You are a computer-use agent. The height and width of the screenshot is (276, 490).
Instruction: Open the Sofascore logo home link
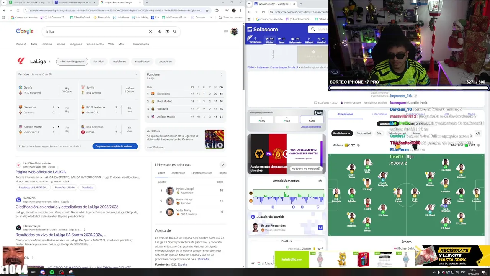(263, 29)
